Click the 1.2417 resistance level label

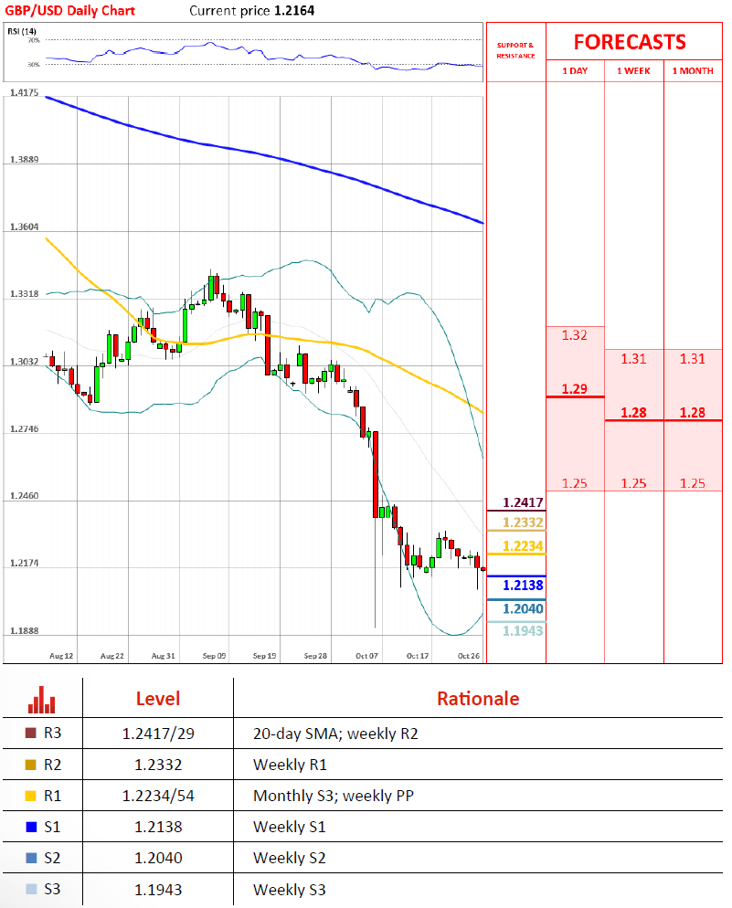(x=523, y=502)
